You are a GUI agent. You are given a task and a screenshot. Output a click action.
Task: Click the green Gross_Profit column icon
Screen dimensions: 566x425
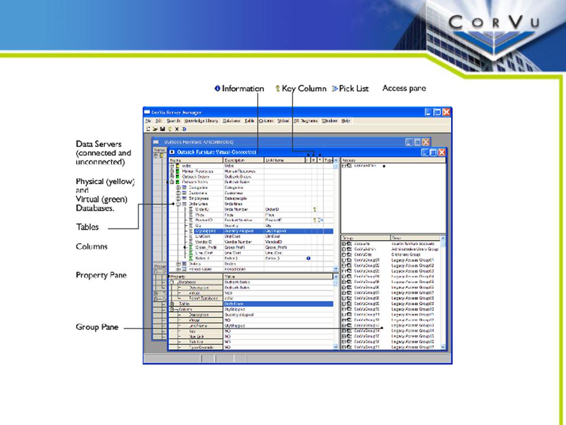[x=191, y=247]
